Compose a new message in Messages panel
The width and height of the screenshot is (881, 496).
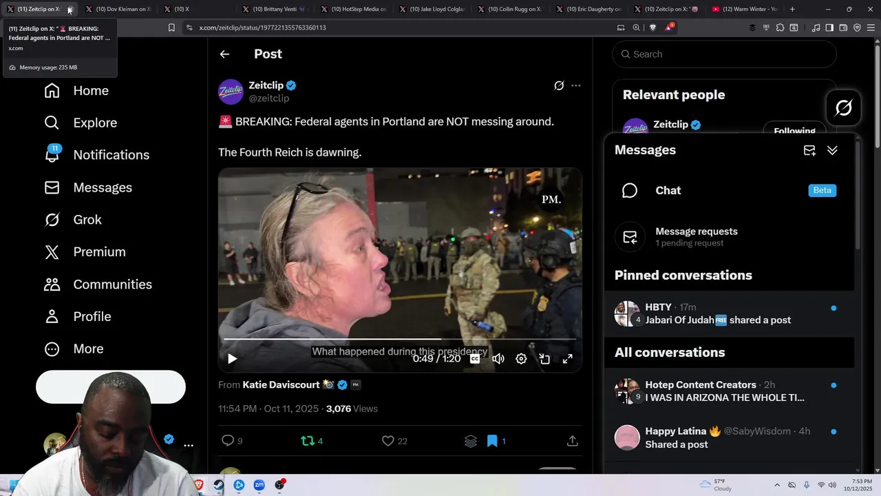point(809,150)
